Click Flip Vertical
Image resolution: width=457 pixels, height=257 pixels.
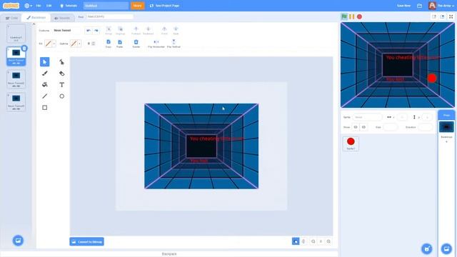pyautogui.click(x=174, y=44)
